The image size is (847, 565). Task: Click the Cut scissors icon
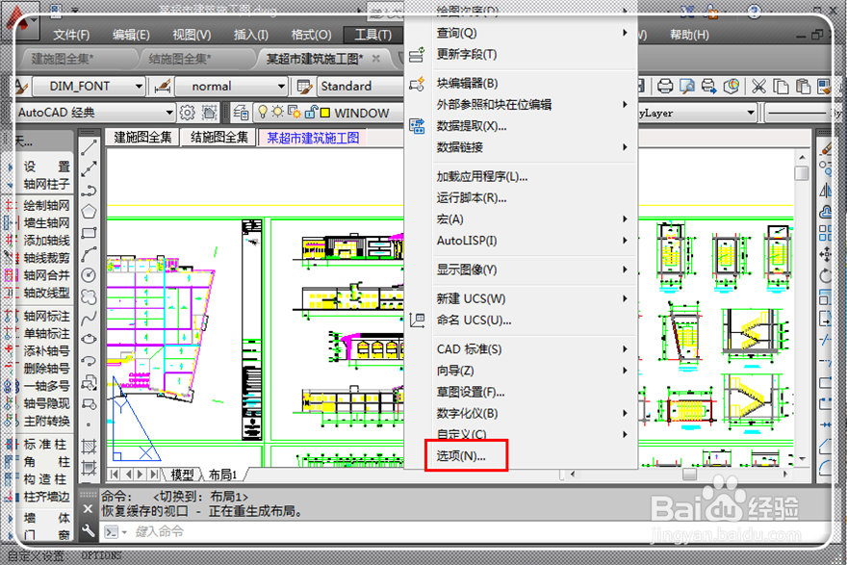759,86
